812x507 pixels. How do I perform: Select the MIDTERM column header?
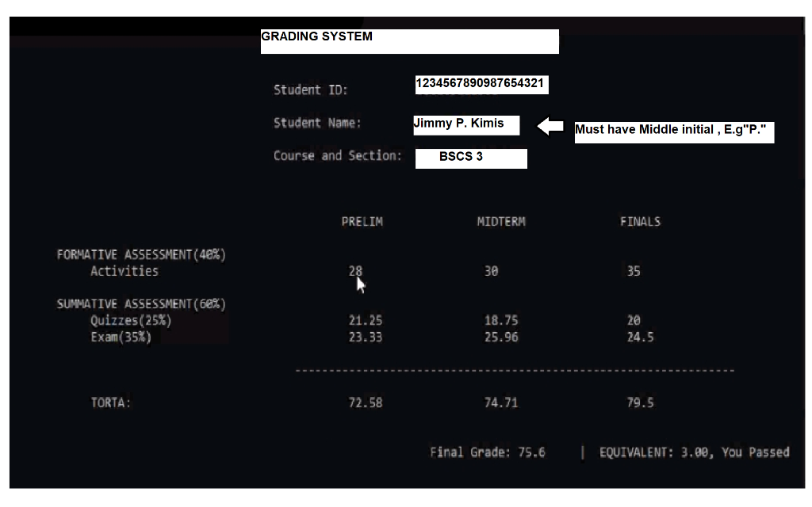click(501, 222)
